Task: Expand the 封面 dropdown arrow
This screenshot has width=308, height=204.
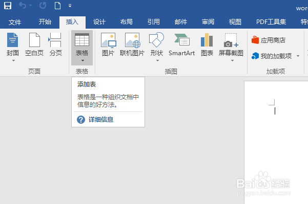Action: [x=13, y=61]
